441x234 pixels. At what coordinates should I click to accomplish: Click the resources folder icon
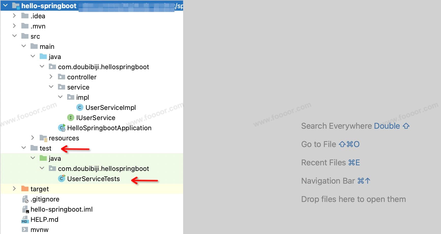[43, 138]
